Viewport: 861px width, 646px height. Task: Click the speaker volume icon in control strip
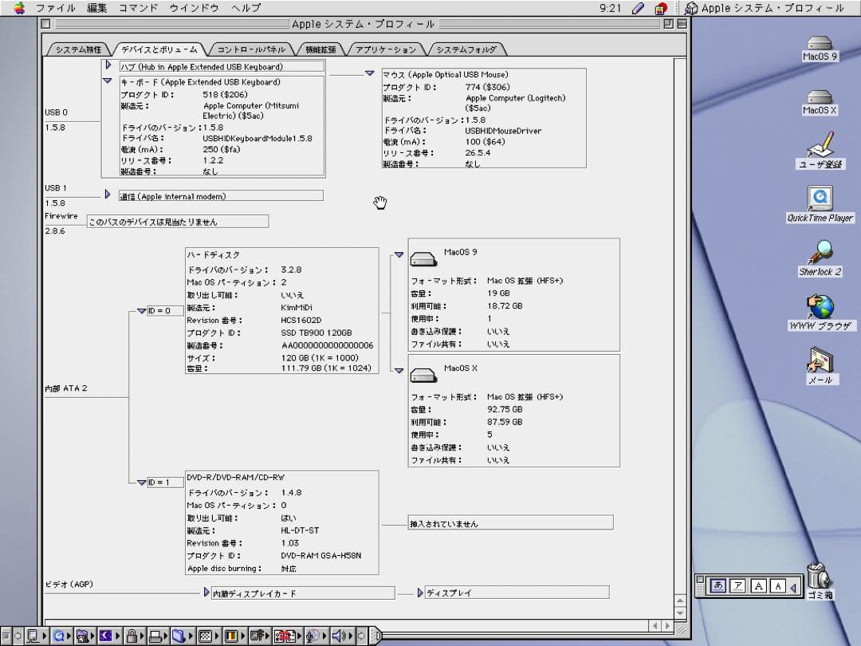338,636
